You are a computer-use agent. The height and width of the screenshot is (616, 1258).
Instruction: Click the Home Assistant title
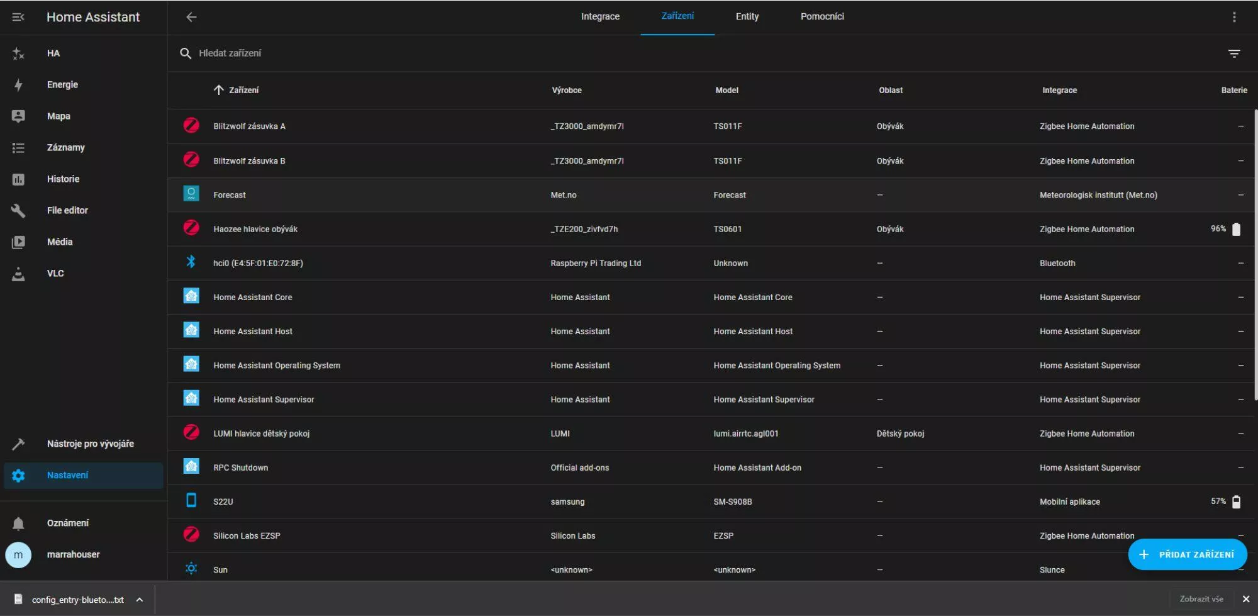(93, 17)
